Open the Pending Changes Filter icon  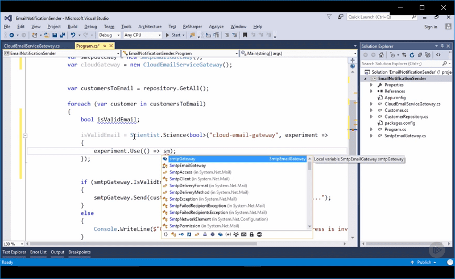coord(392,54)
